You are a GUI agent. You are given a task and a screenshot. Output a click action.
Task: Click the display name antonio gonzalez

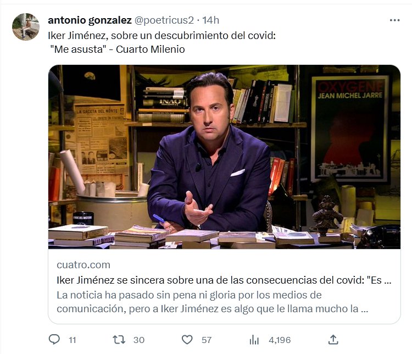pos(90,20)
